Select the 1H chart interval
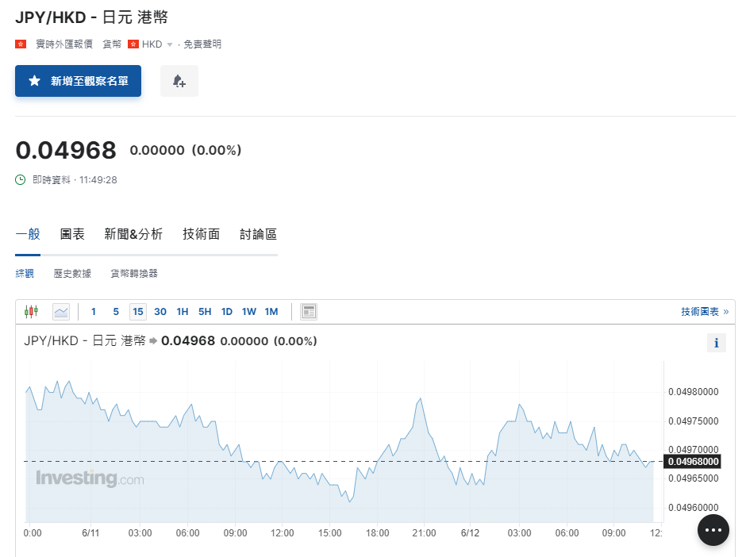 tap(183, 312)
